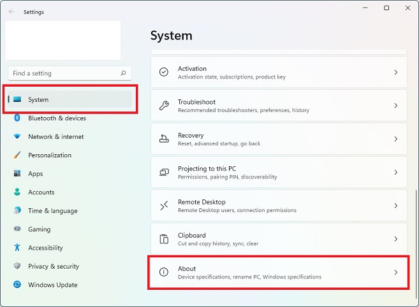
Task: Open the Recovery settings page
Action: click(279, 139)
